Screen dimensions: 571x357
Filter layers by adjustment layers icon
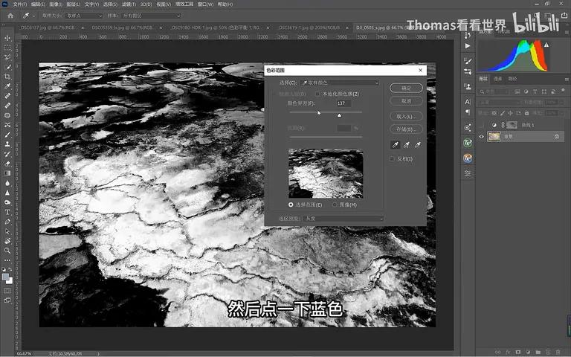click(526, 91)
